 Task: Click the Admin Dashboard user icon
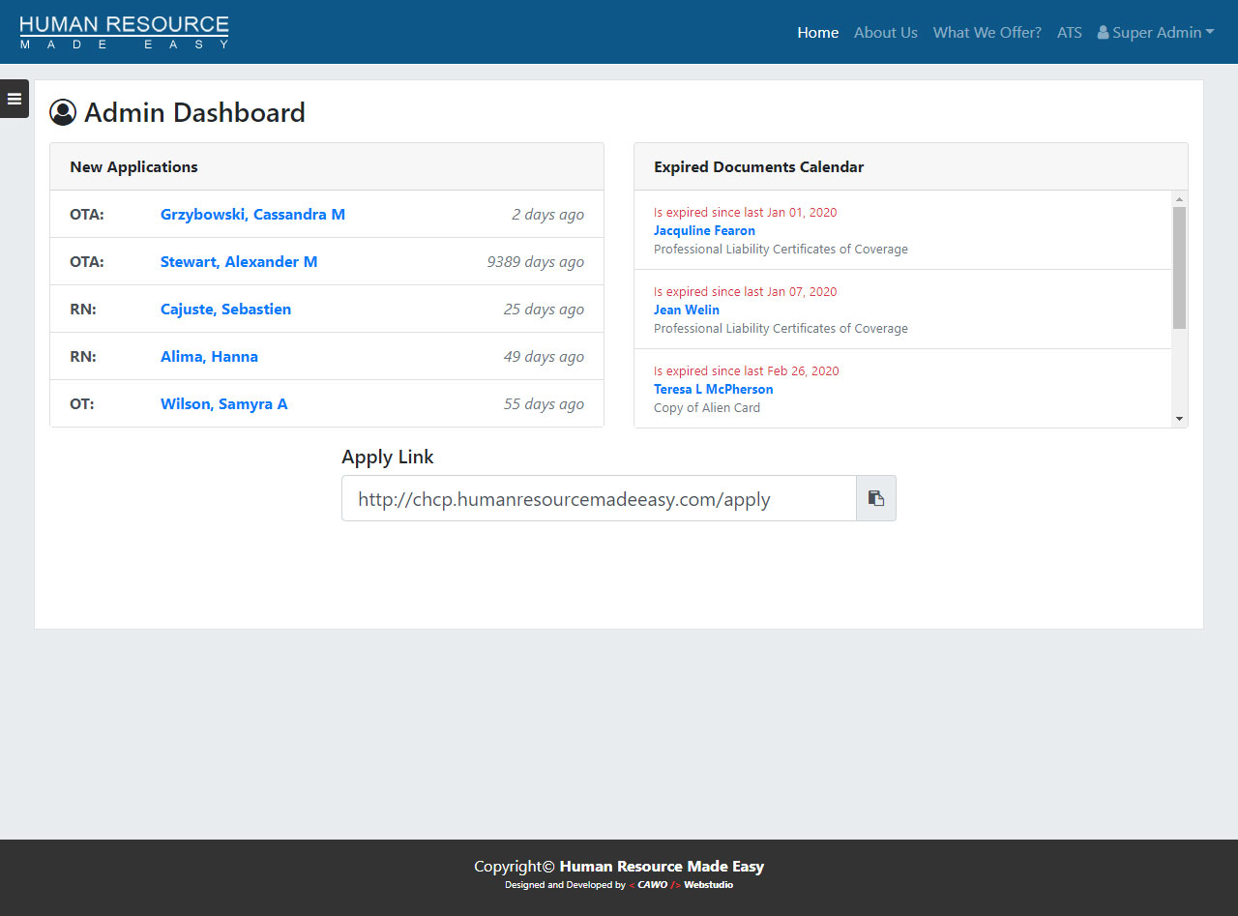(x=63, y=113)
